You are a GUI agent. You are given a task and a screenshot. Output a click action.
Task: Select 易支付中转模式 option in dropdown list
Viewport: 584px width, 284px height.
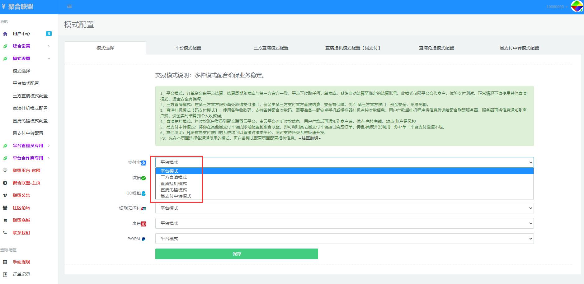tap(344, 196)
